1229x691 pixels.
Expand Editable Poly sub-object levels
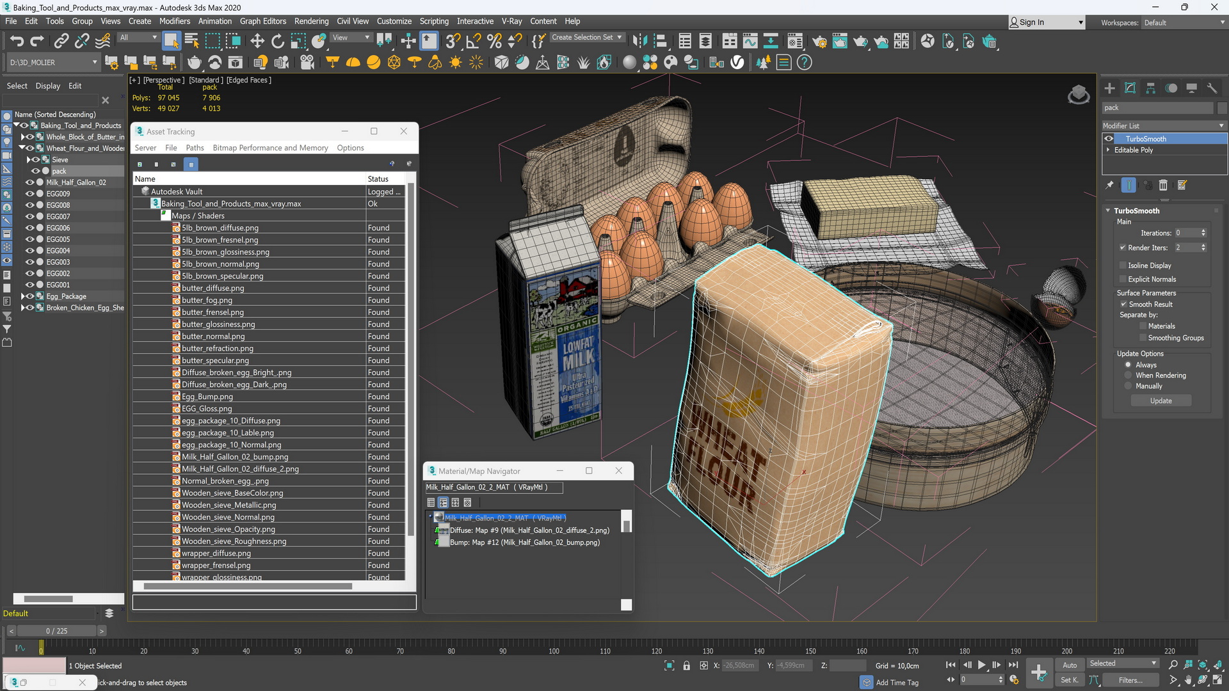[1108, 150]
